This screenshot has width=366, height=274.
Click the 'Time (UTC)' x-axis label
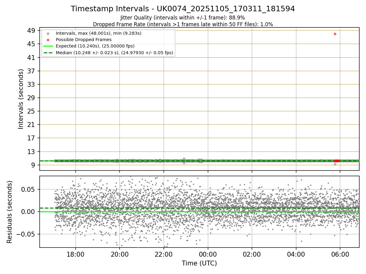[199, 263]
